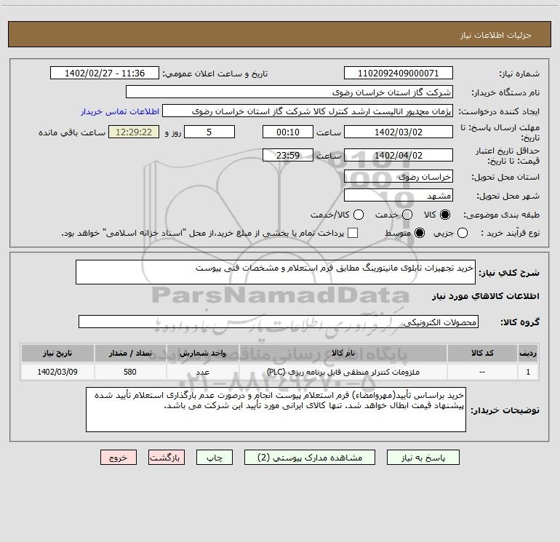Click the اطلاعات کالاهای مورد نیاز heading
560x542 pixels.
pyautogui.click(x=486, y=296)
